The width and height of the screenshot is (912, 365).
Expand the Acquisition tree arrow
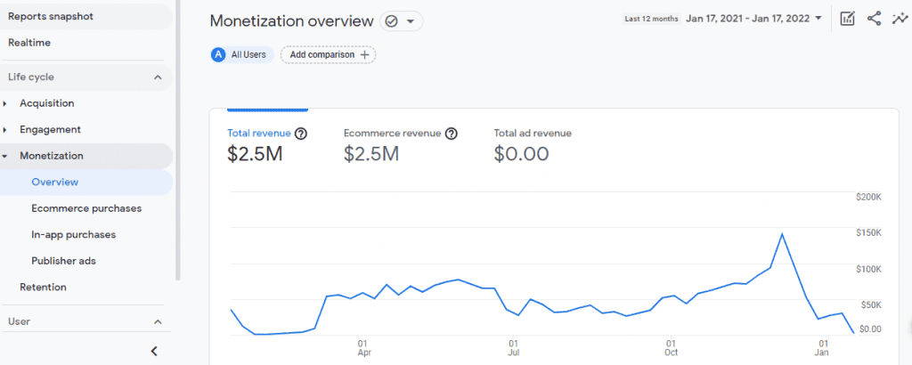pos(5,103)
